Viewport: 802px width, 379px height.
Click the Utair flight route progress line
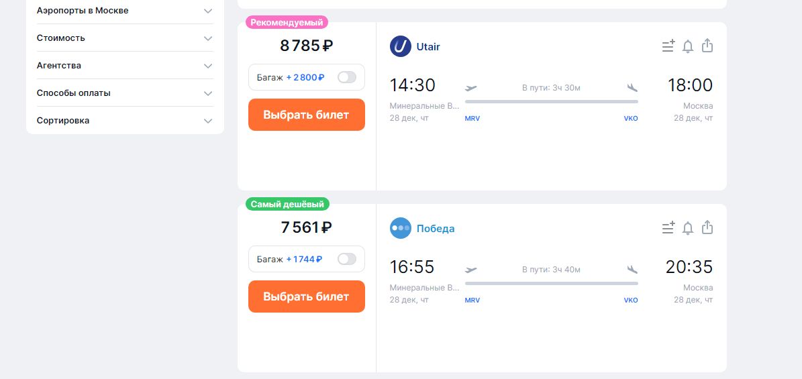(x=551, y=101)
